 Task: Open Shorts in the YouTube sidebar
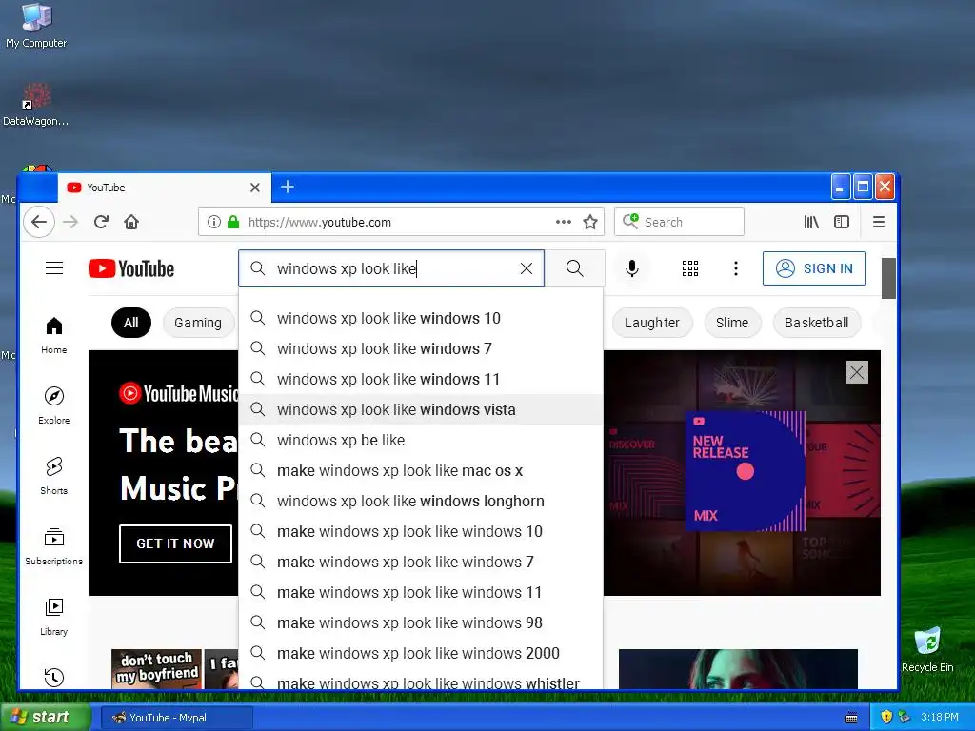pos(54,476)
